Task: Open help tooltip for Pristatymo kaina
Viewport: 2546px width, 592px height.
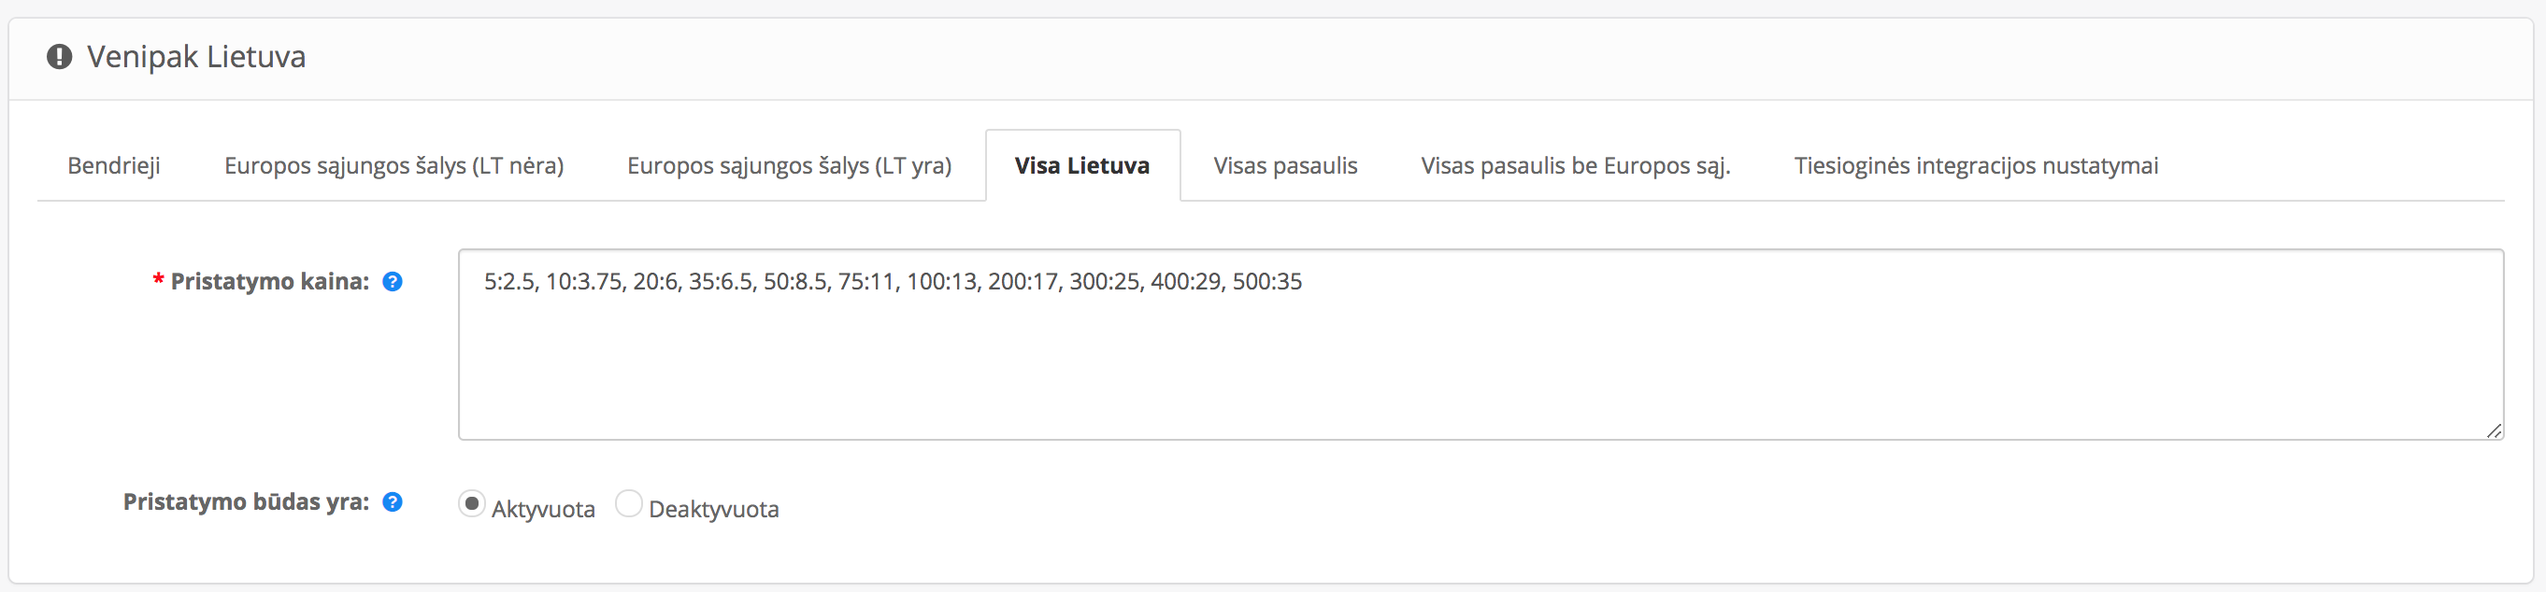Action: coord(393,282)
